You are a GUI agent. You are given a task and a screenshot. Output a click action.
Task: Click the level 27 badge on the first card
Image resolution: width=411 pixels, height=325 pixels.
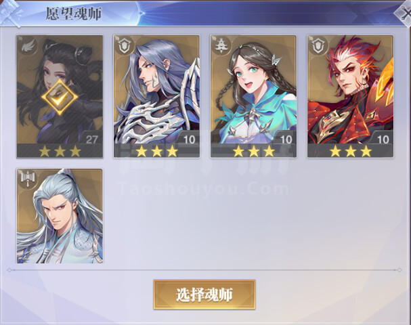click(91, 139)
